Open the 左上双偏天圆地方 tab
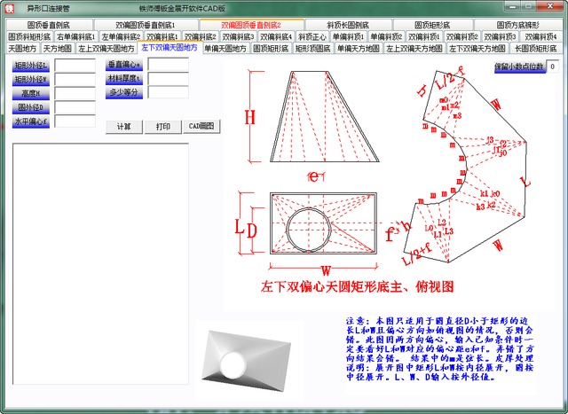The height and width of the screenshot is (414, 568). [x=106, y=49]
